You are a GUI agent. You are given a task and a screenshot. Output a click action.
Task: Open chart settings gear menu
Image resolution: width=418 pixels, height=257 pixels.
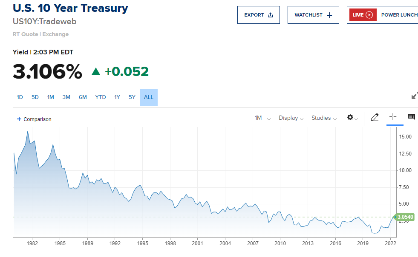(x=350, y=118)
